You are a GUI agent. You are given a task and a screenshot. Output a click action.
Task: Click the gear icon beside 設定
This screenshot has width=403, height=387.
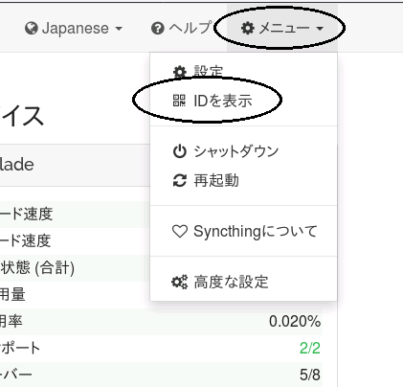point(180,72)
